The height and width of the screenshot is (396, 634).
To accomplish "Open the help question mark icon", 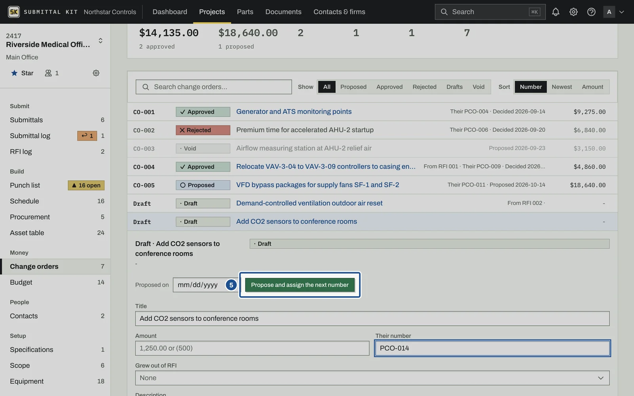I will (591, 12).
